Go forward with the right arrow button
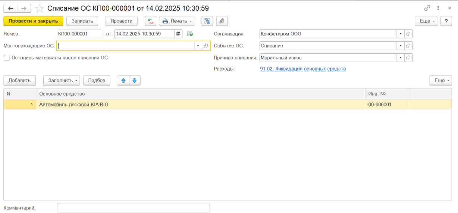Image resolution: width=458 pixels, height=213 pixels. coord(24,8)
